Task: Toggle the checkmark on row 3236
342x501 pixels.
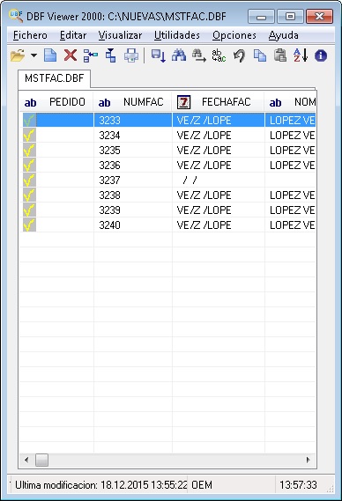Action: pos(29,166)
